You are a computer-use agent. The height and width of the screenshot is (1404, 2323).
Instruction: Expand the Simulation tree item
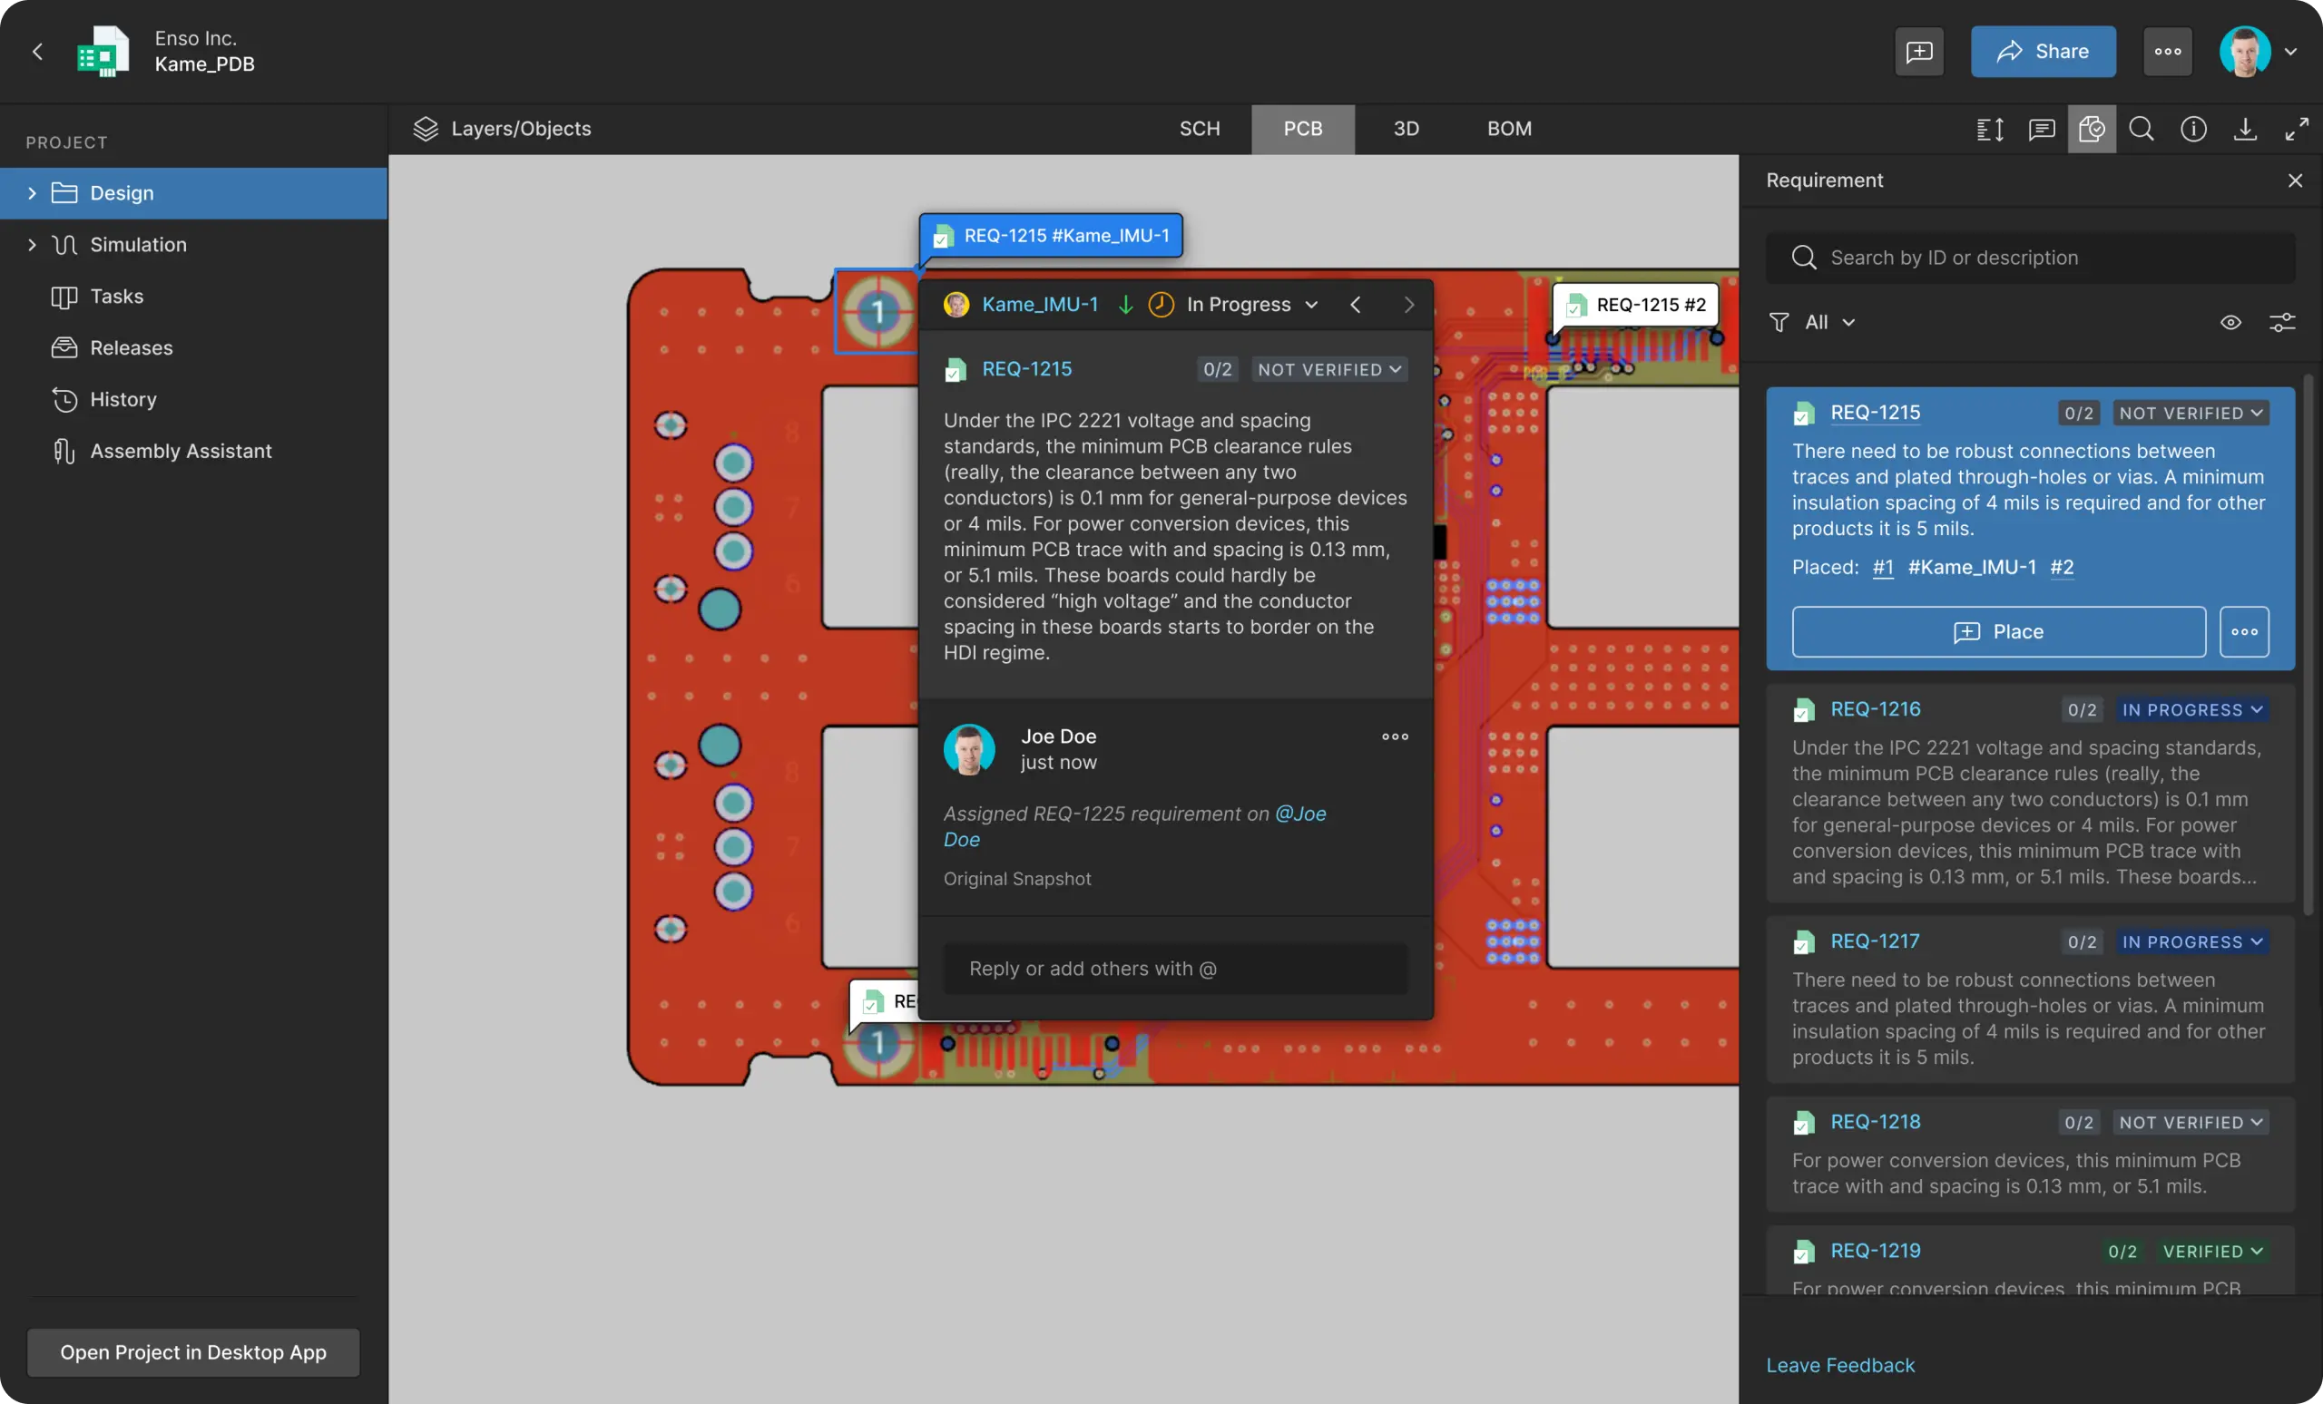click(x=32, y=245)
